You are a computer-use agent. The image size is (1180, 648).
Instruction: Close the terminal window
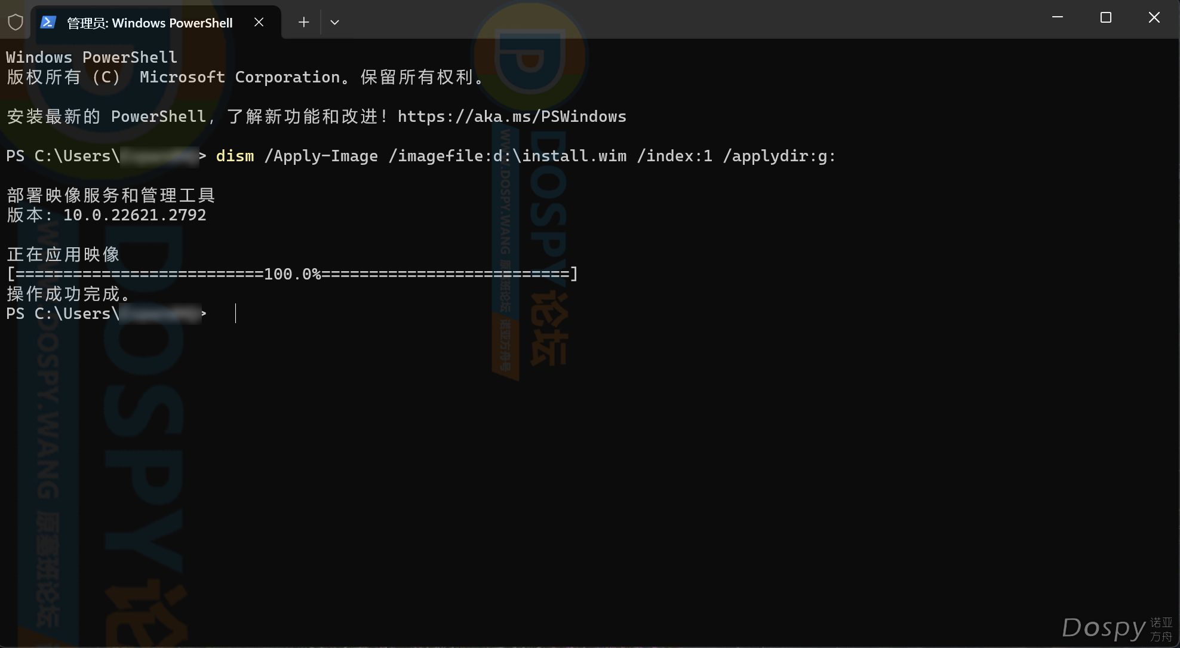1154,17
